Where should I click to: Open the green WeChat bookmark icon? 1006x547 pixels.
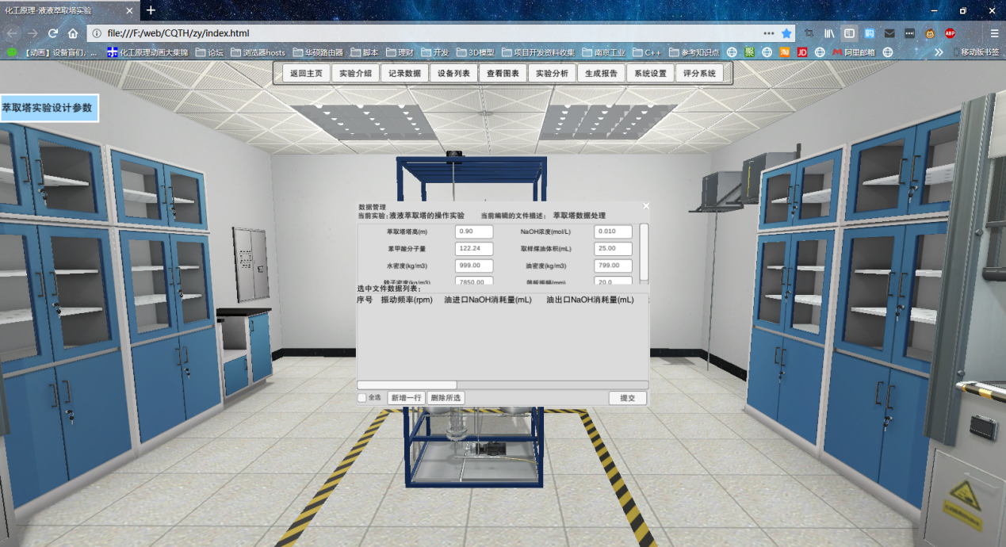tap(12, 52)
